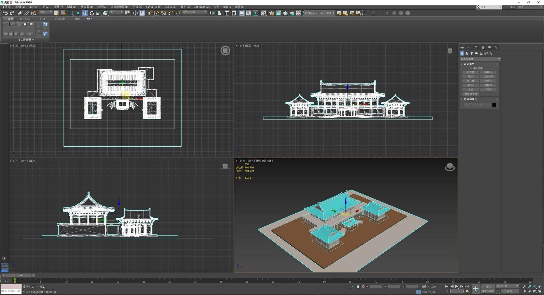Toggle Isolate Selection in status bar

point(352,287)
